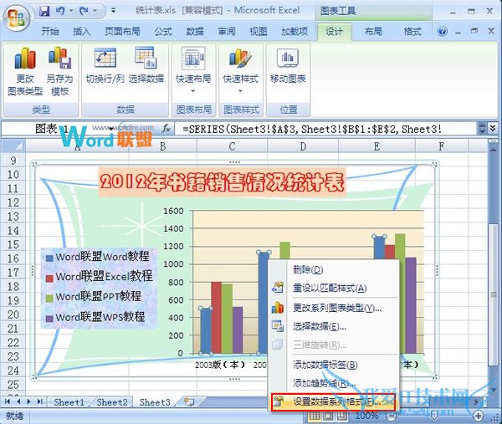The width and height of the screenshot is (502, 424).
Task: Choose 设置数据系列格式(F)... menu item
Action: point(333,402)
